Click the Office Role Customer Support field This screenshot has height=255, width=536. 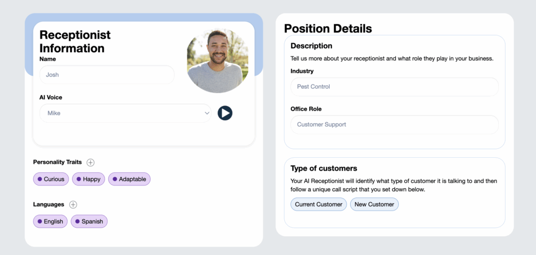[x=395, y=124]
